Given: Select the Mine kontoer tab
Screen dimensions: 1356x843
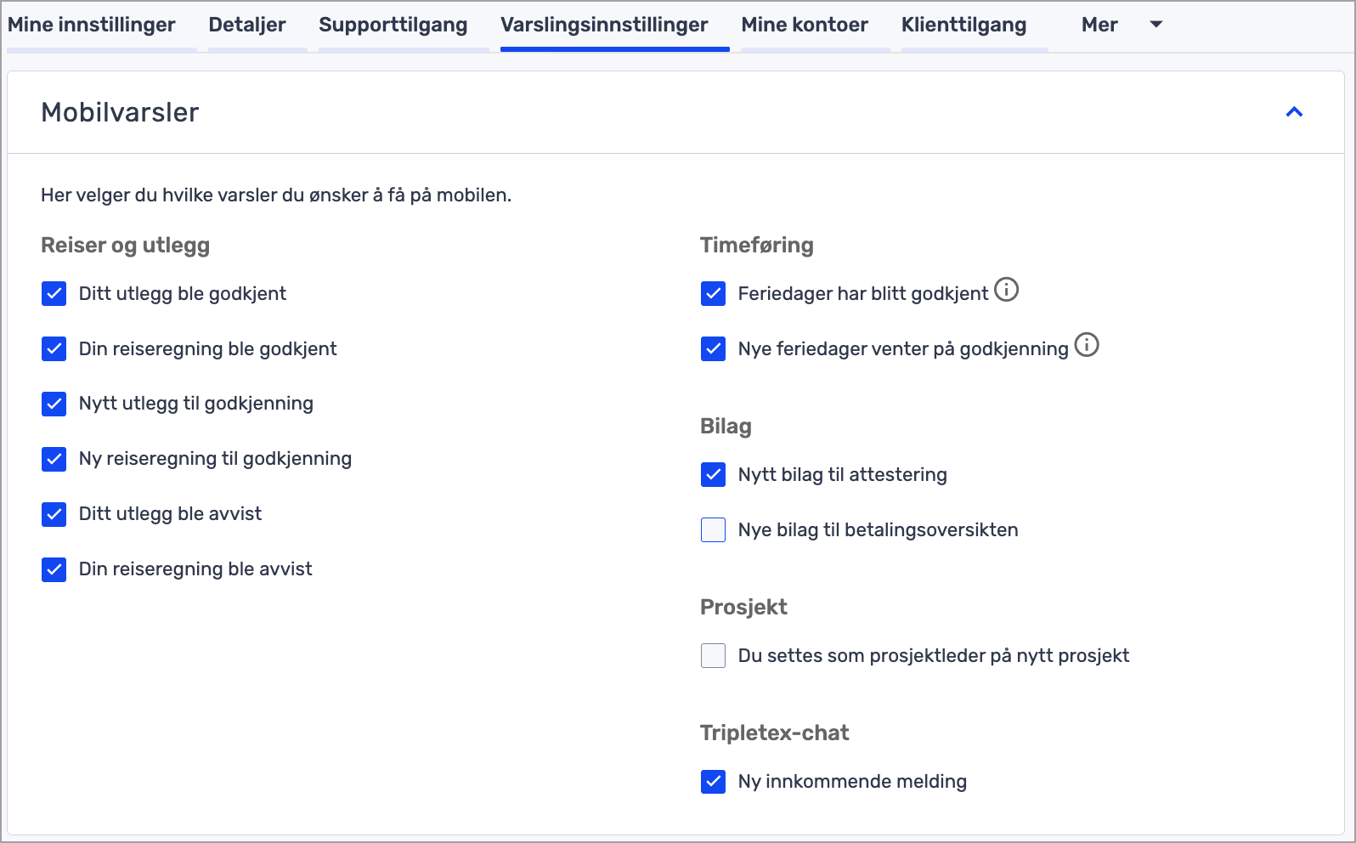Looking at the screenshot, I should tap(805, 25).
